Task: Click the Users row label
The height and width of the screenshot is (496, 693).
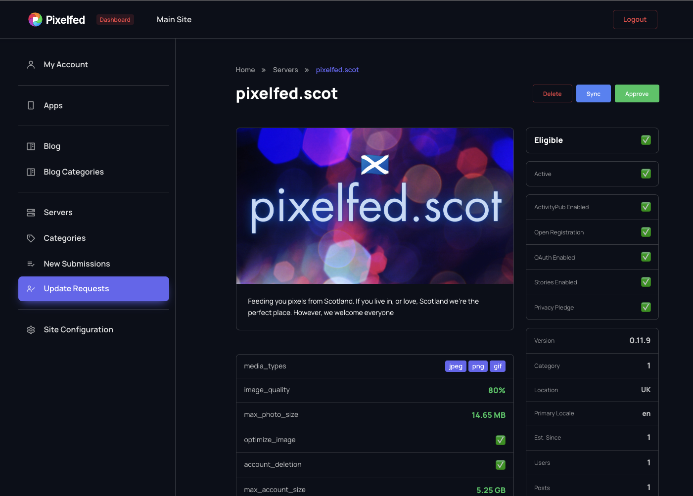Action: (542, 463)
